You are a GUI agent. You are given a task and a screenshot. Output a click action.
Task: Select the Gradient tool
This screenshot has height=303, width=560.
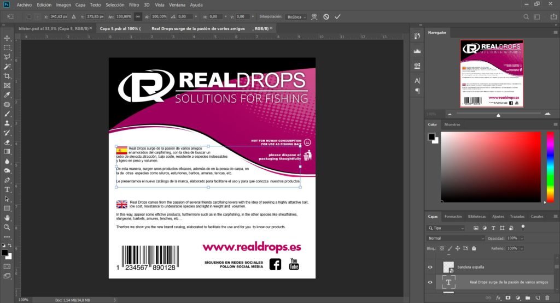pyautogui.click(x=7, y=152)
